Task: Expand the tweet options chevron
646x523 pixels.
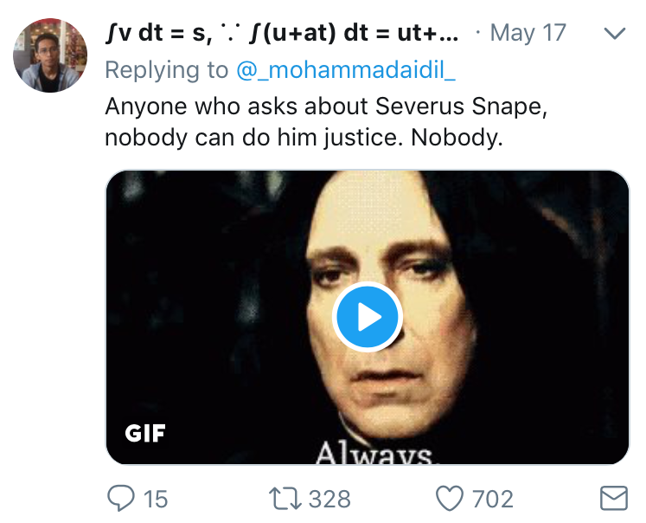Action: [613, 35]
